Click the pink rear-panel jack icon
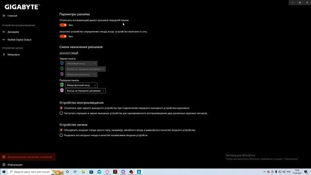This screenshot has width=311, height=175. pyautogui.click(x=62, y=74)
